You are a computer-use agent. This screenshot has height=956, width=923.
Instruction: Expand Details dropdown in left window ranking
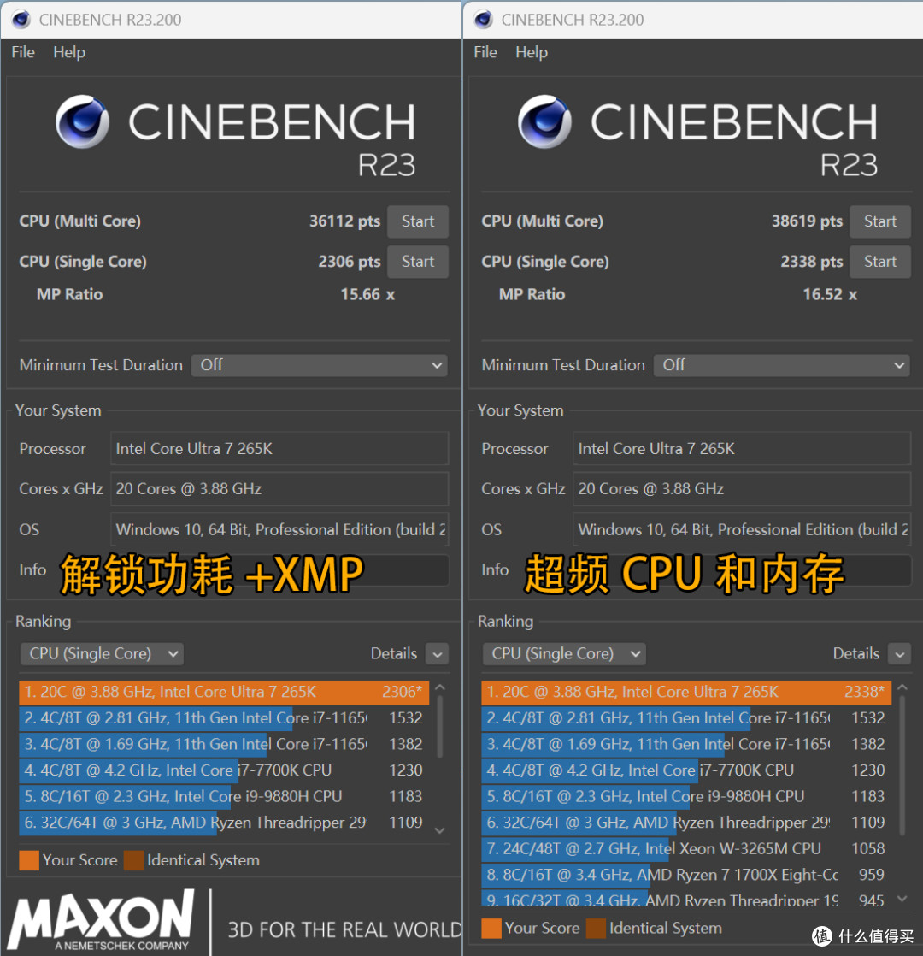[438, 654]
